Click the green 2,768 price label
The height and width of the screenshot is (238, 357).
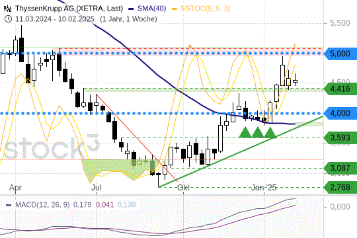tap(340, 188)
